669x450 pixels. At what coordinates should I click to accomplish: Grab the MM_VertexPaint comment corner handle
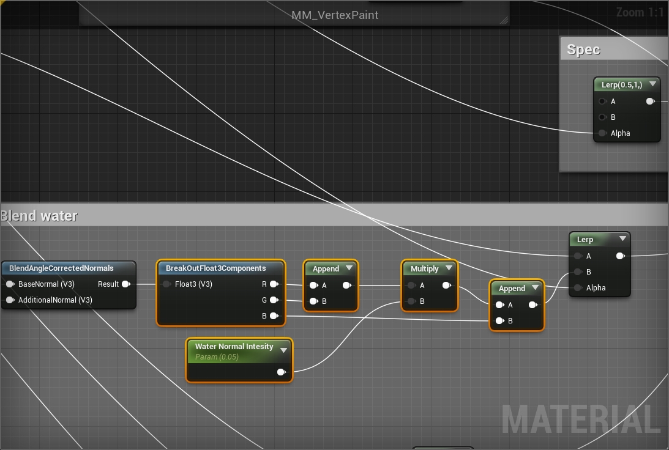[504, 20]
